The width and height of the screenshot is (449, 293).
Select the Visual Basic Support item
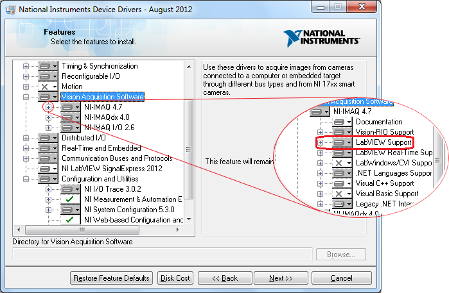tap(387, 194)
